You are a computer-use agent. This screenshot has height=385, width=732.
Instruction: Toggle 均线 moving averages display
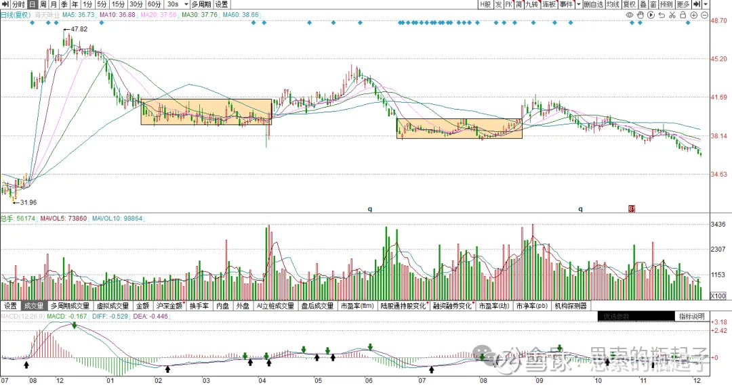click(613, 4)
